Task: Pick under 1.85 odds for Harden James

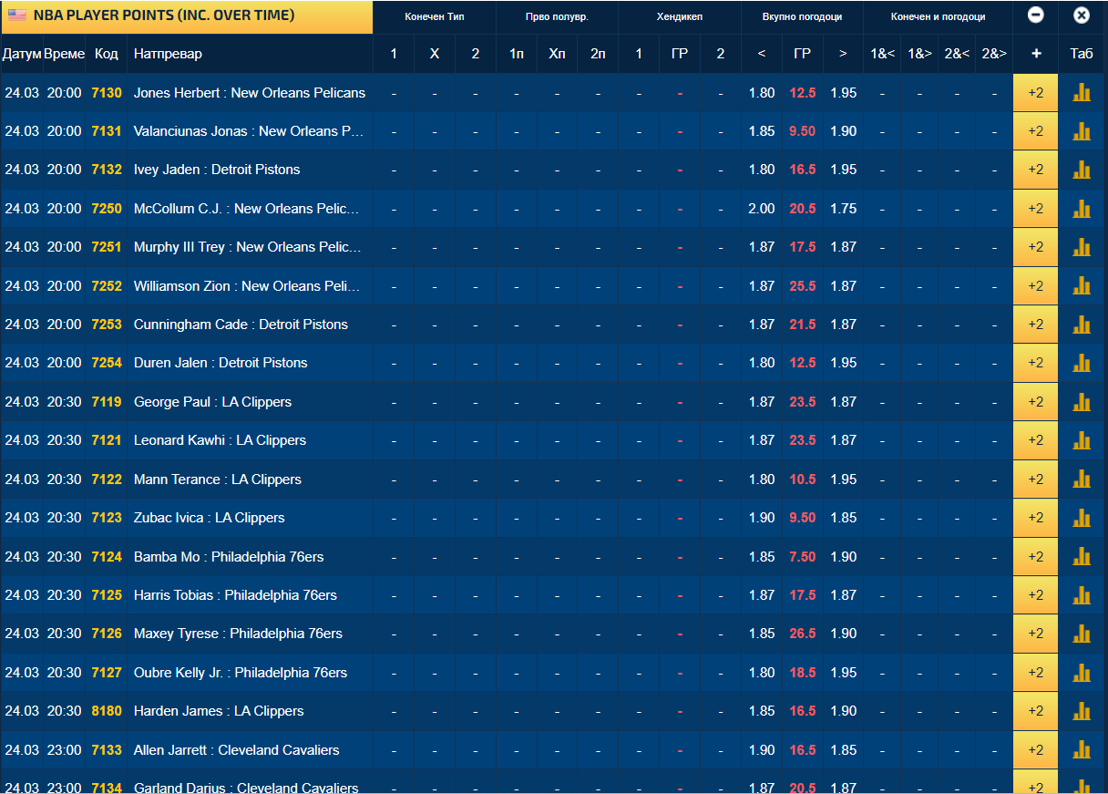Action: pyautogui.click(x=762, y=711)
